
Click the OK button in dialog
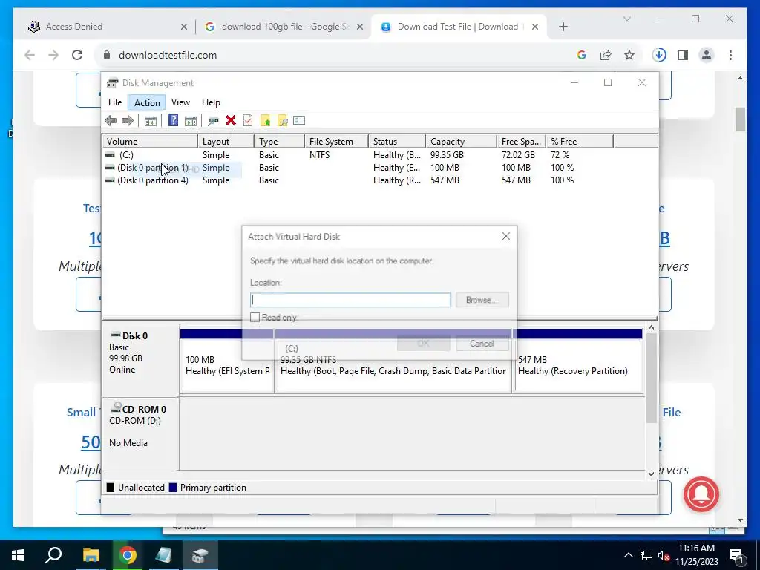pos(423,344)
